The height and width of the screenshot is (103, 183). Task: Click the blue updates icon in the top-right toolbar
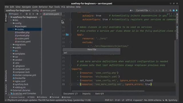tap(174, 10)
